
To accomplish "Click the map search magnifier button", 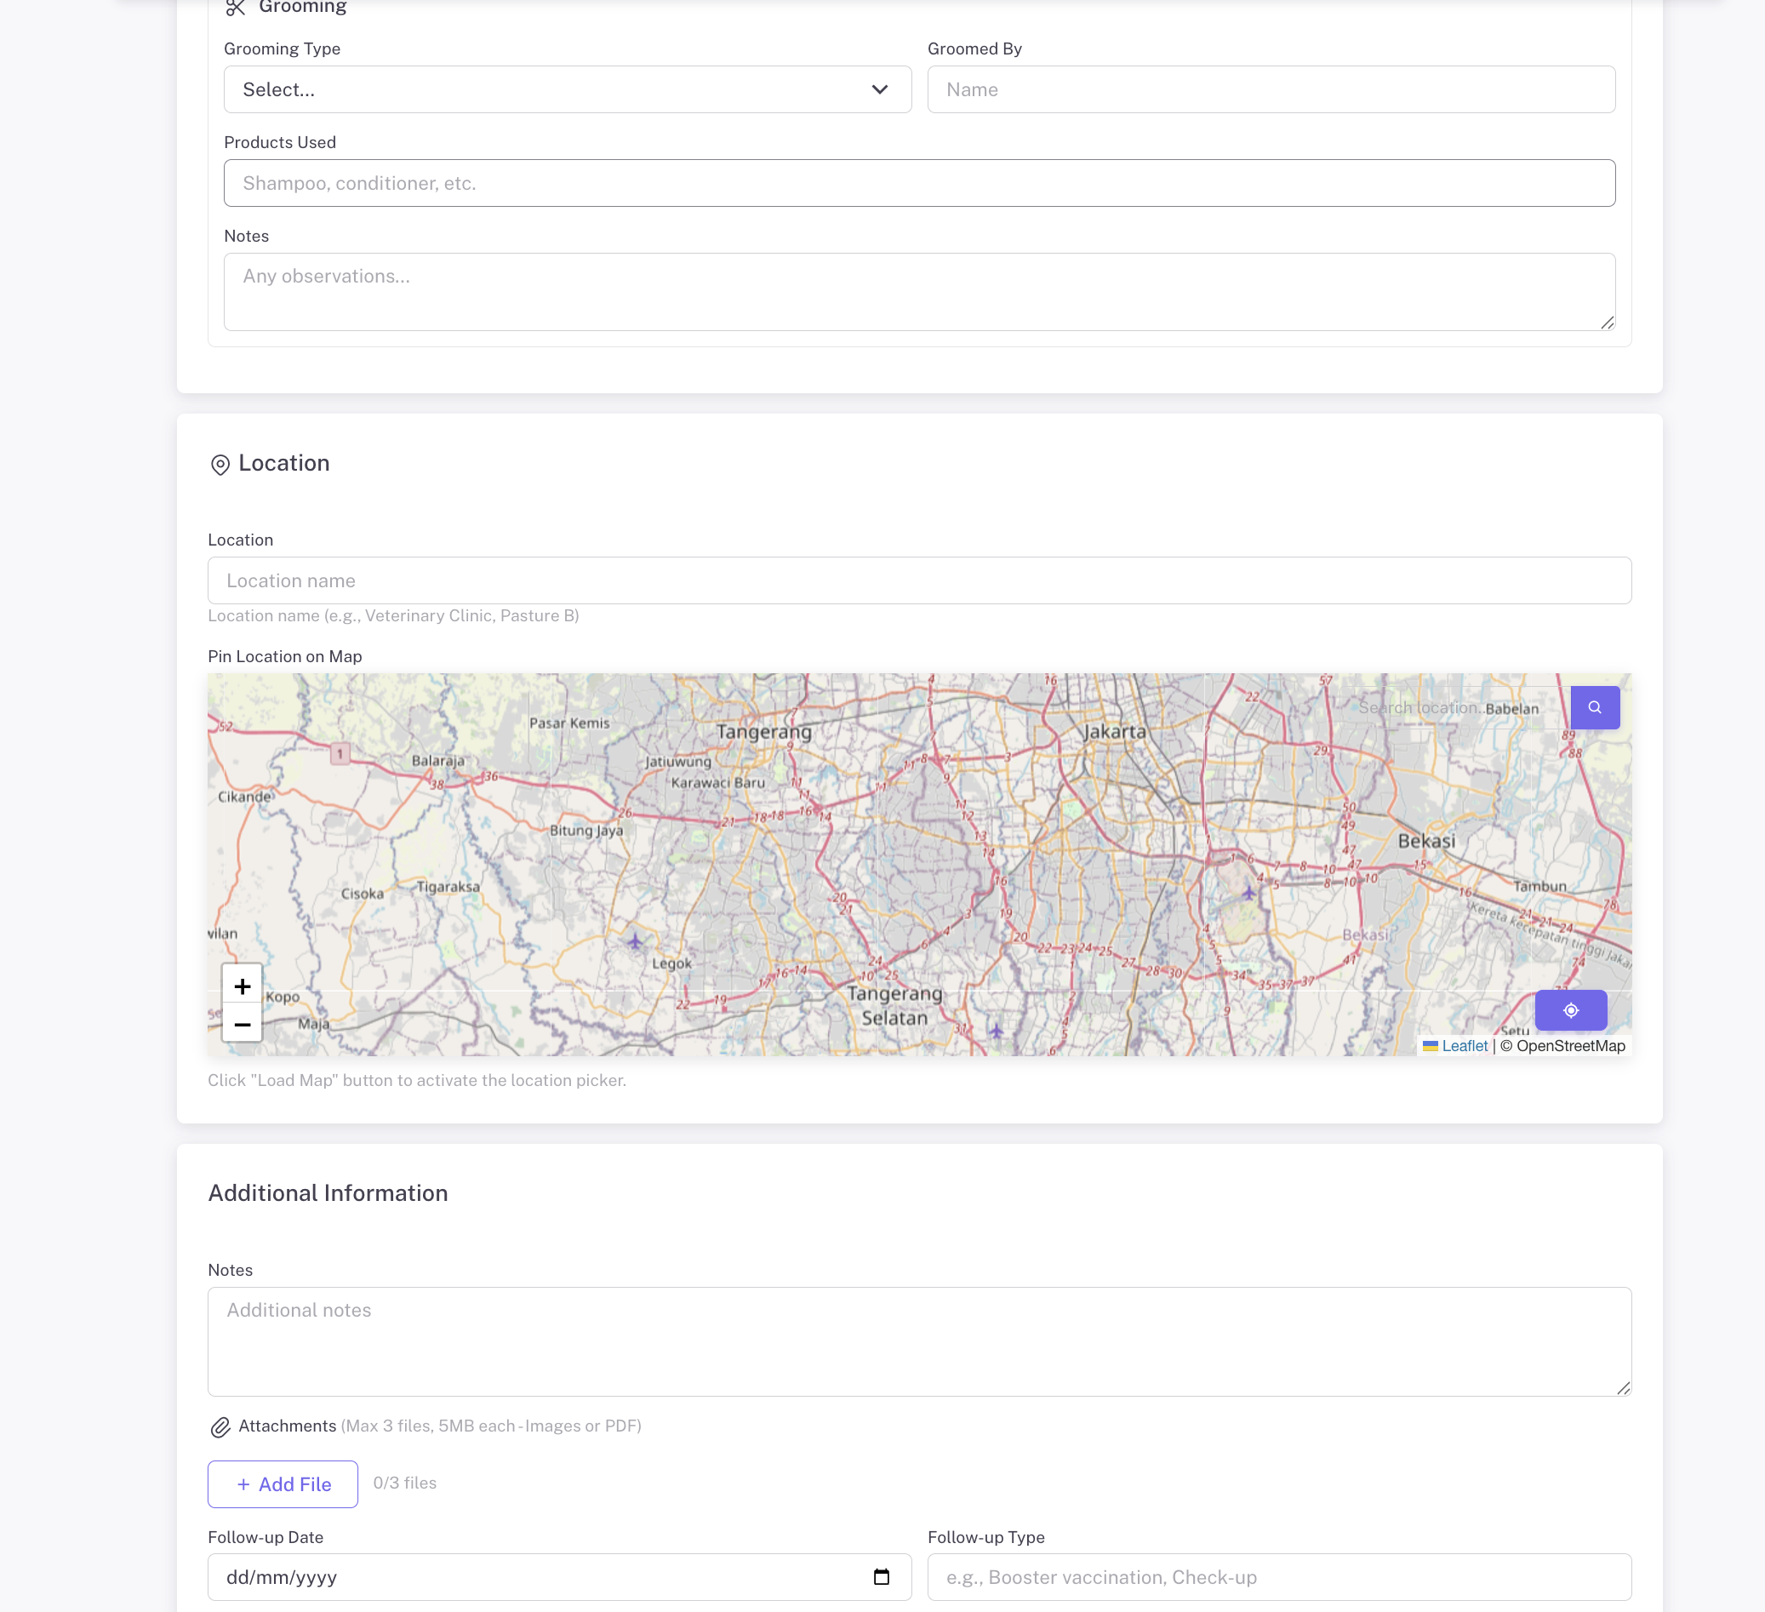I will click(x=1595, y=706).
